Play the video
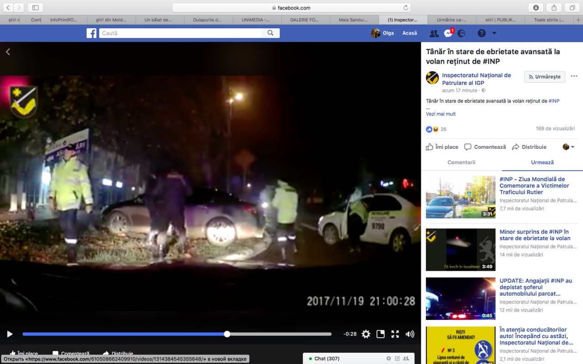 (x=10, y=334)
